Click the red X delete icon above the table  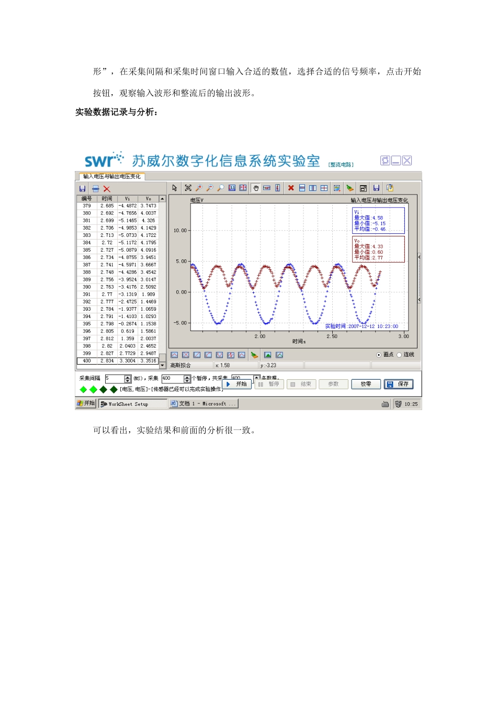pyautogui.click(x=107, y=189)
